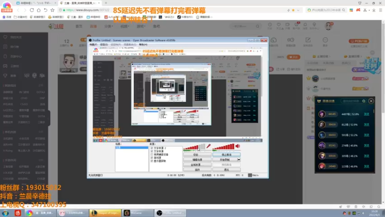
Task: Mute the microphone in OBS
Action: pyautogui.click(x=208, y=146)
